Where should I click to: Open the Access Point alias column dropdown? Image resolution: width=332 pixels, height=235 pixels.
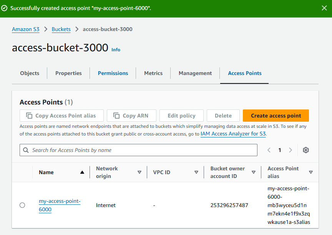click(x=311, y=172)
